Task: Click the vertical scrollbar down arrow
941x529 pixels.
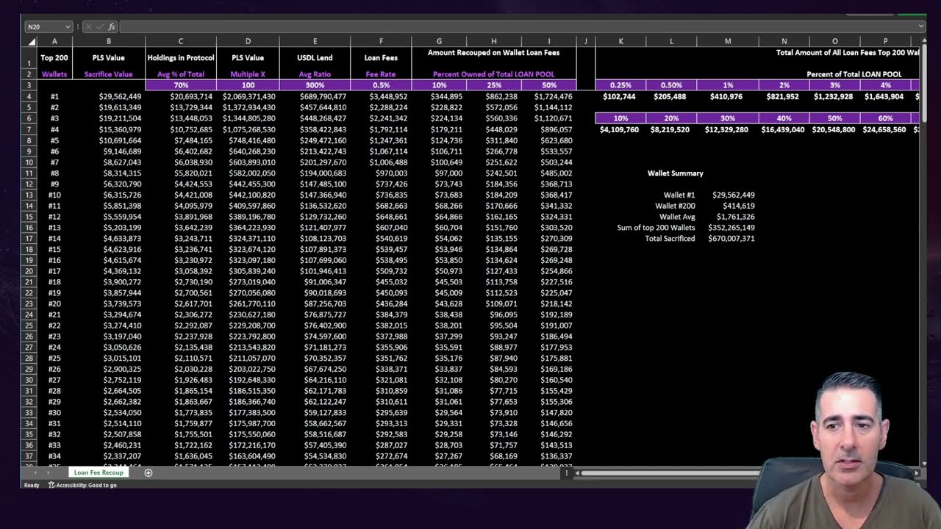Action: pyautogui.click(x=923, y=463)
